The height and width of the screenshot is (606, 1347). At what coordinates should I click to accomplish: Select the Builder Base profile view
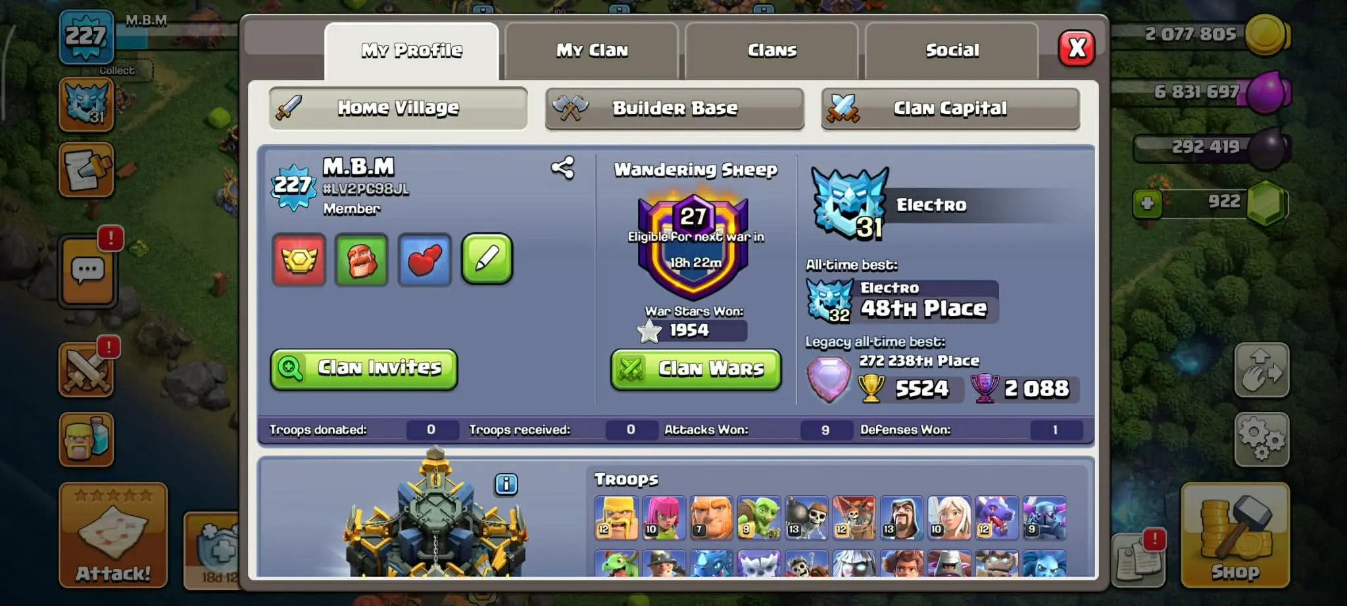point(674,108)
